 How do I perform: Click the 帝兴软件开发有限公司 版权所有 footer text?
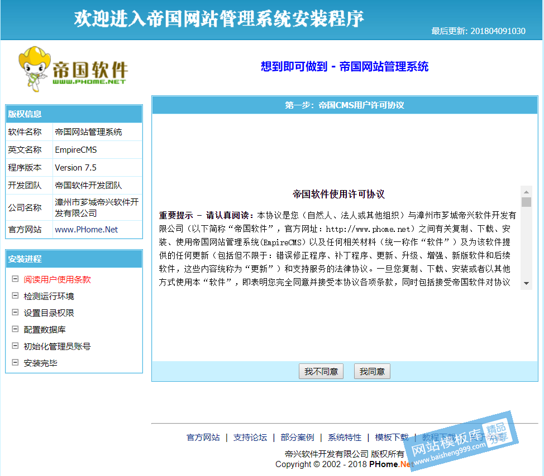pos(345,454)
